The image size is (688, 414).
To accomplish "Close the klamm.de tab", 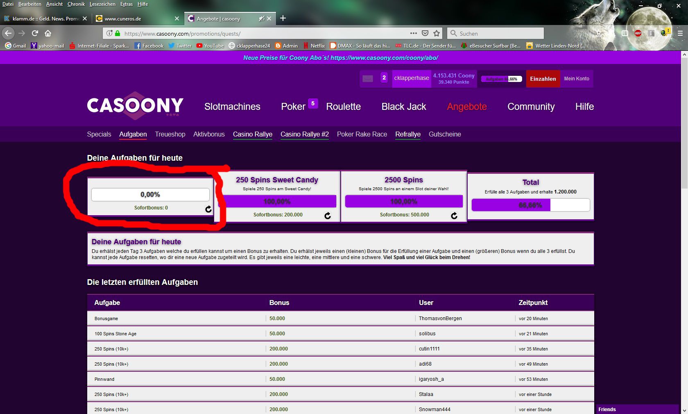I will point(85,18).
